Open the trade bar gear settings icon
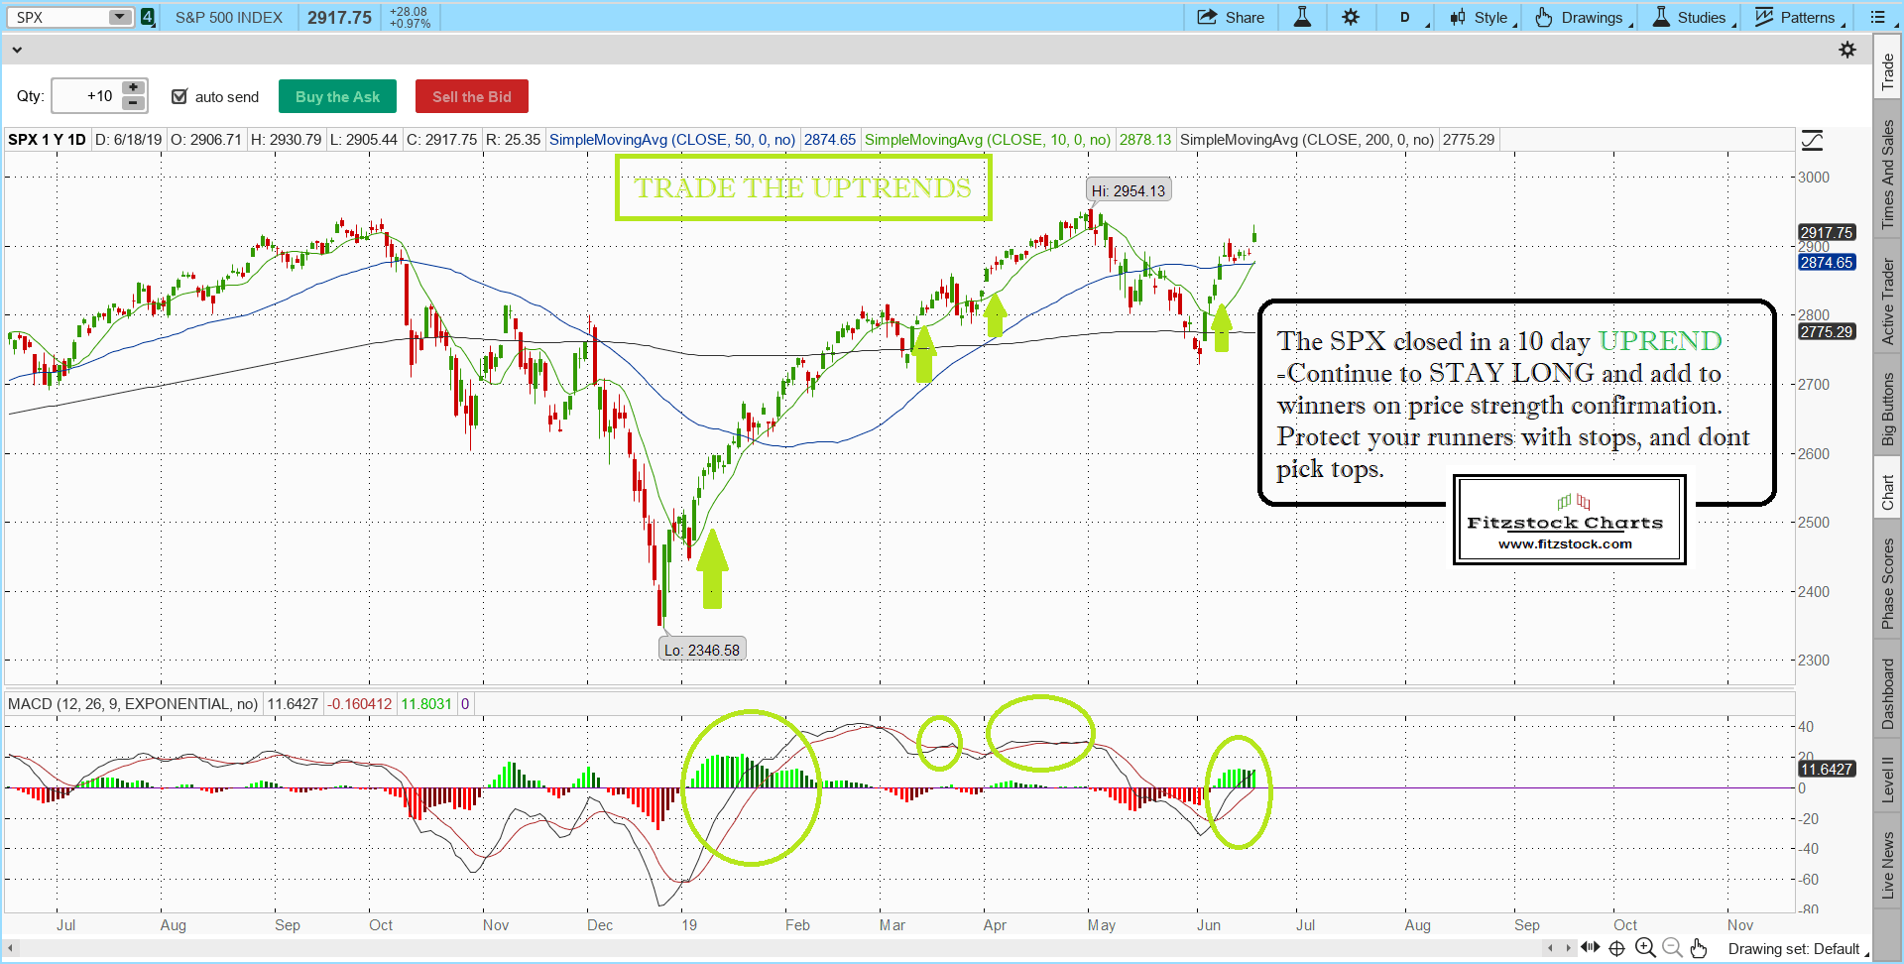1904x964 pixels. tap(1847, 50)
